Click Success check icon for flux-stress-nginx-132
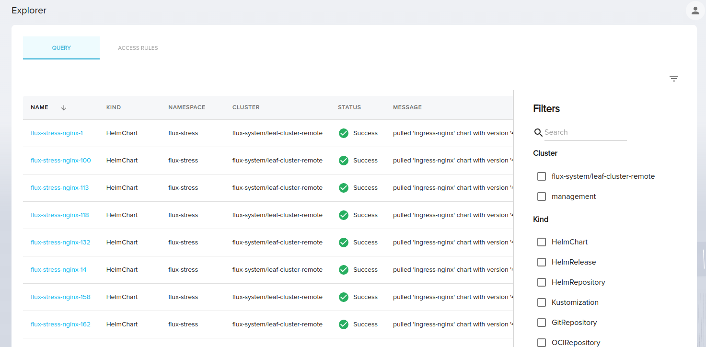 point(344,243)
